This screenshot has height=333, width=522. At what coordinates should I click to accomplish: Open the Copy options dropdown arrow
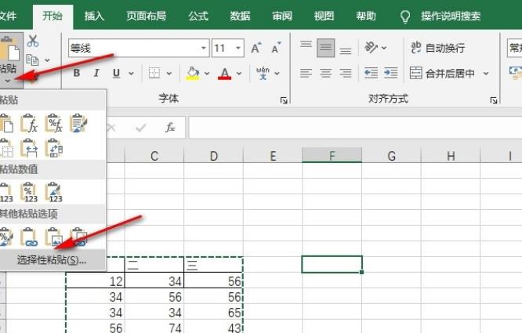[x=47, y=60]
